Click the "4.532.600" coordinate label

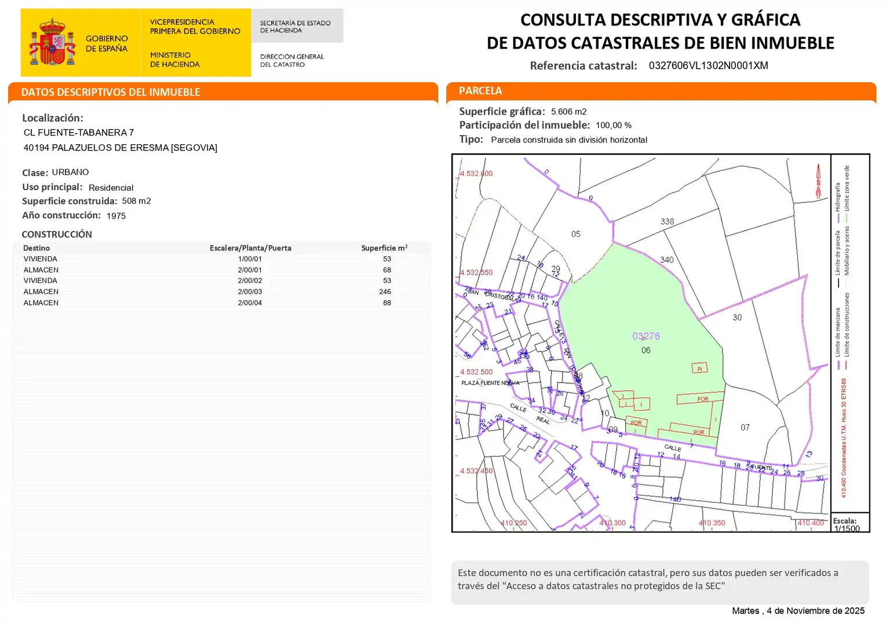pos(476,173)
